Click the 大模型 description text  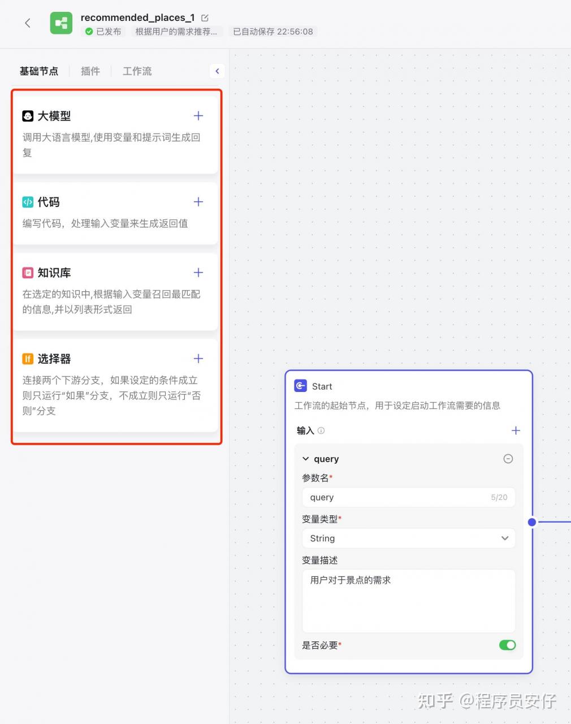[111, 145]
